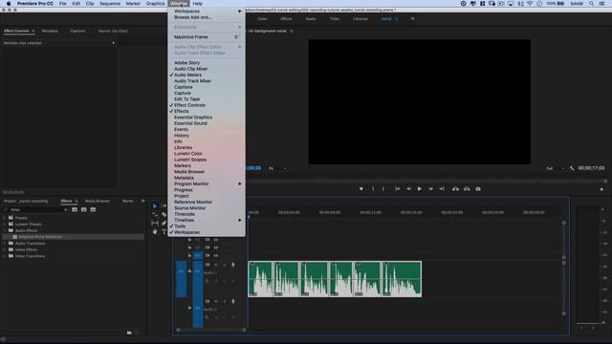The image size is (612, 344).
Task: Step forward one frame
Action: [x=431, y=189]
